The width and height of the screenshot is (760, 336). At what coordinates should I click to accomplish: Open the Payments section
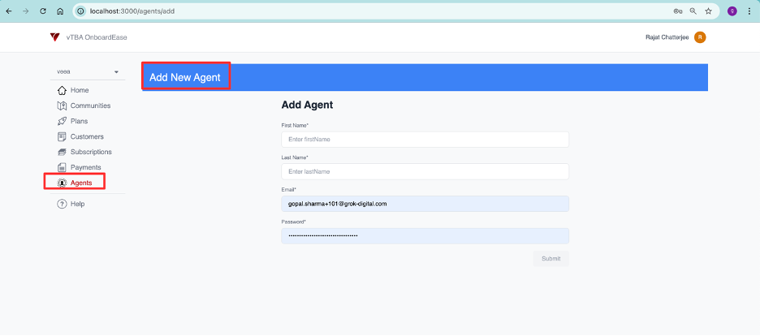[x=86, y=167]
